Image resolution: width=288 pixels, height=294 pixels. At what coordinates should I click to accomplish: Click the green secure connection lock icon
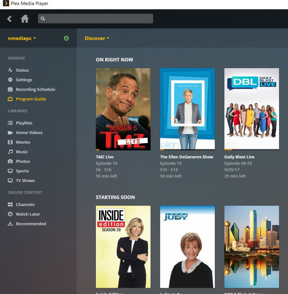[66, 38]
